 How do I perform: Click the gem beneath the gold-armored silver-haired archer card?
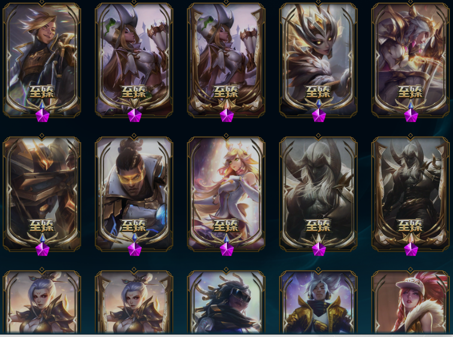pos(411,115)
